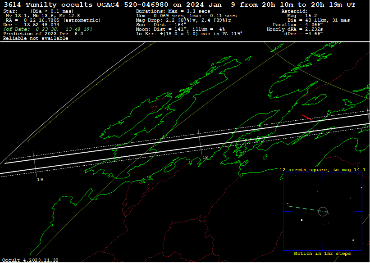Click the "Motion in 1hr steps" caption
Screen dimensions: 370x263
coord(322,254)
